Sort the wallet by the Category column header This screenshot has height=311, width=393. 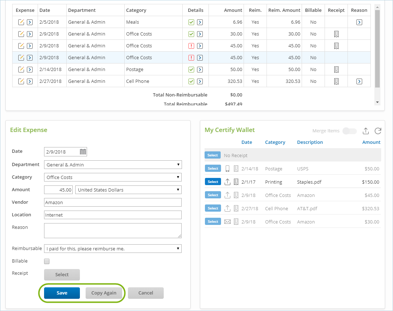(x=275, y=142)
